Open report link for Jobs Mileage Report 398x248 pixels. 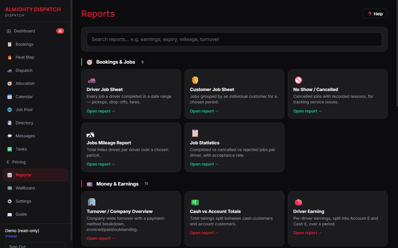pyautogui.click(x=101, y=164)
